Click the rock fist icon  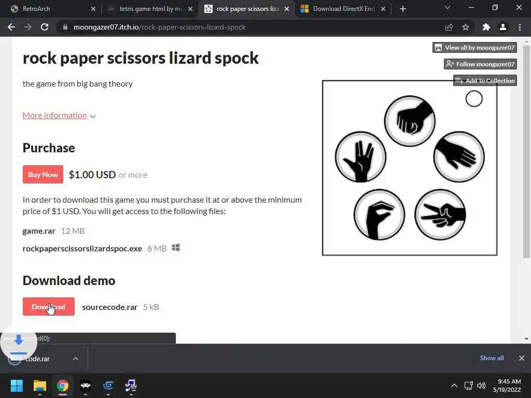(x=410, y=121)
